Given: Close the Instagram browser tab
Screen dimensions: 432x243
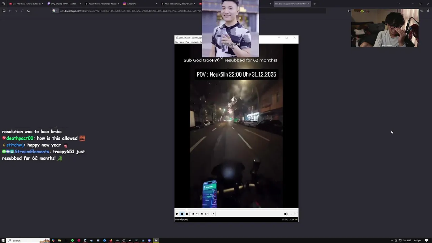Looking at the screenshot, I should pos(156,4).
